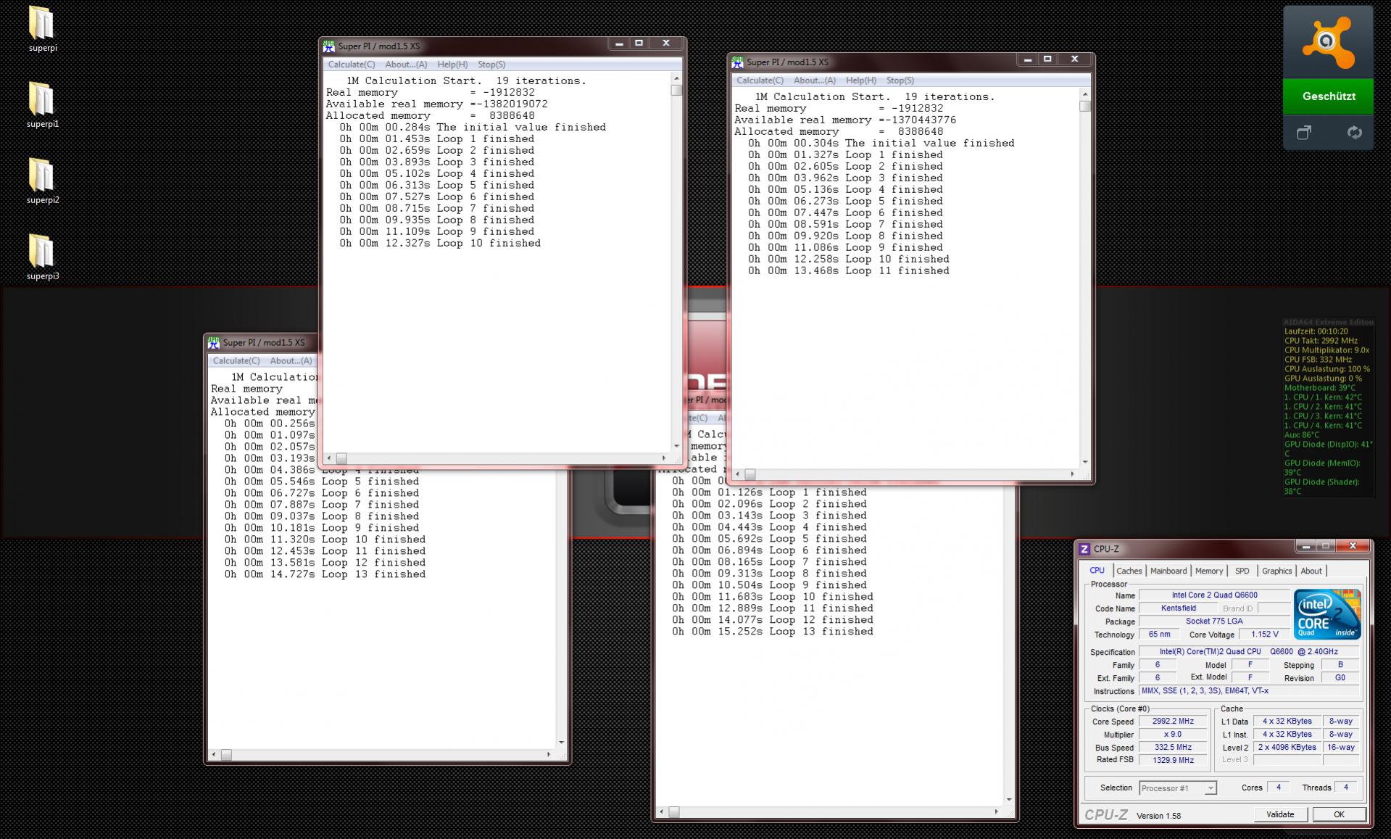Image resolution: width=1391 pixels, height=839 pixels.
Task: Click horizontal scrollbar thumb in window ending at 14.727s
Action: [226, 755]
